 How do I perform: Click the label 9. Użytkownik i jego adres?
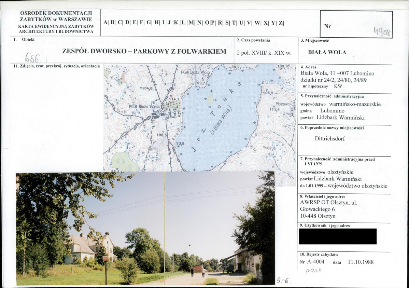(x=325, y=225)
